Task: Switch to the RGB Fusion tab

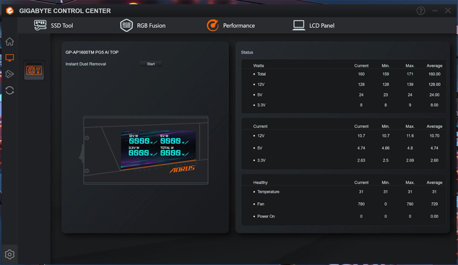Action: point(143,25)
